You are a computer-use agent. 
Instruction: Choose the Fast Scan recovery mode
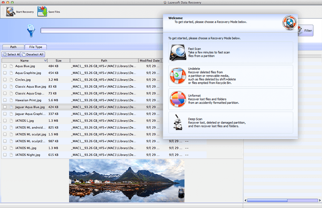[231, 52]
